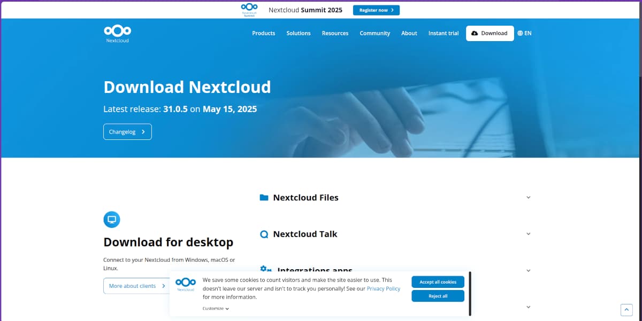The width and height of the screenshot is (642, 321).
Task: Open the Community menu
Action: [375, 33]
